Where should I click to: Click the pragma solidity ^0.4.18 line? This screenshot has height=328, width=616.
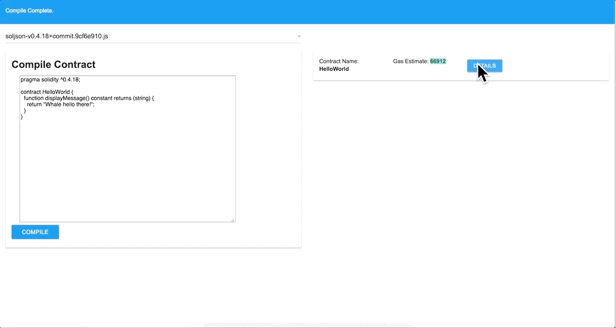tap(50, 79)
